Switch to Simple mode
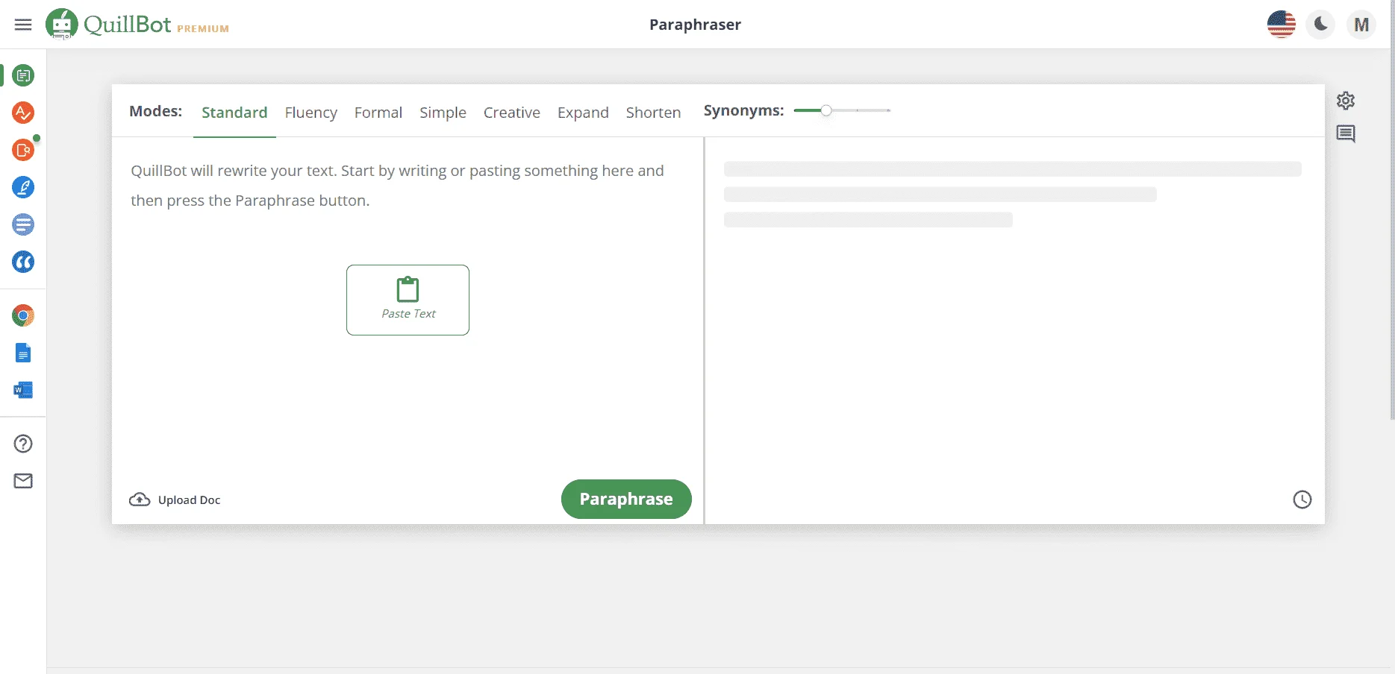1395x674 pixels. click(x=443, y=113)
